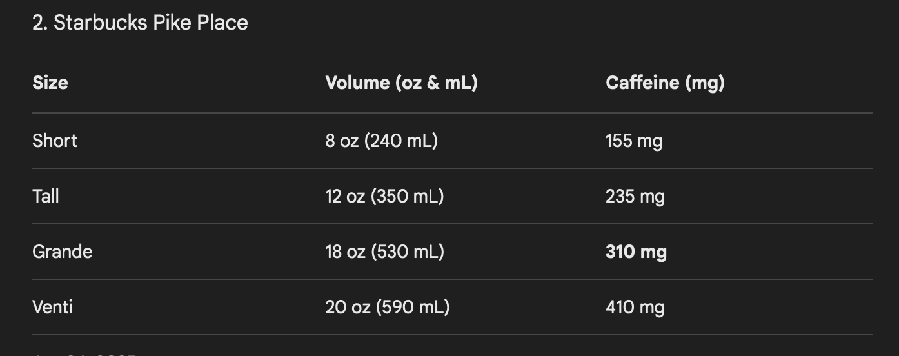Viewport: 899px width, 356px height.
Task: Click the "12 oz" text in Tall row
Action: (x=344, y=196)
